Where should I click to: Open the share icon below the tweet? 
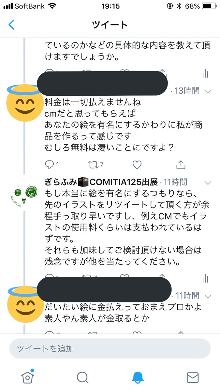click(x=181, y=165)
